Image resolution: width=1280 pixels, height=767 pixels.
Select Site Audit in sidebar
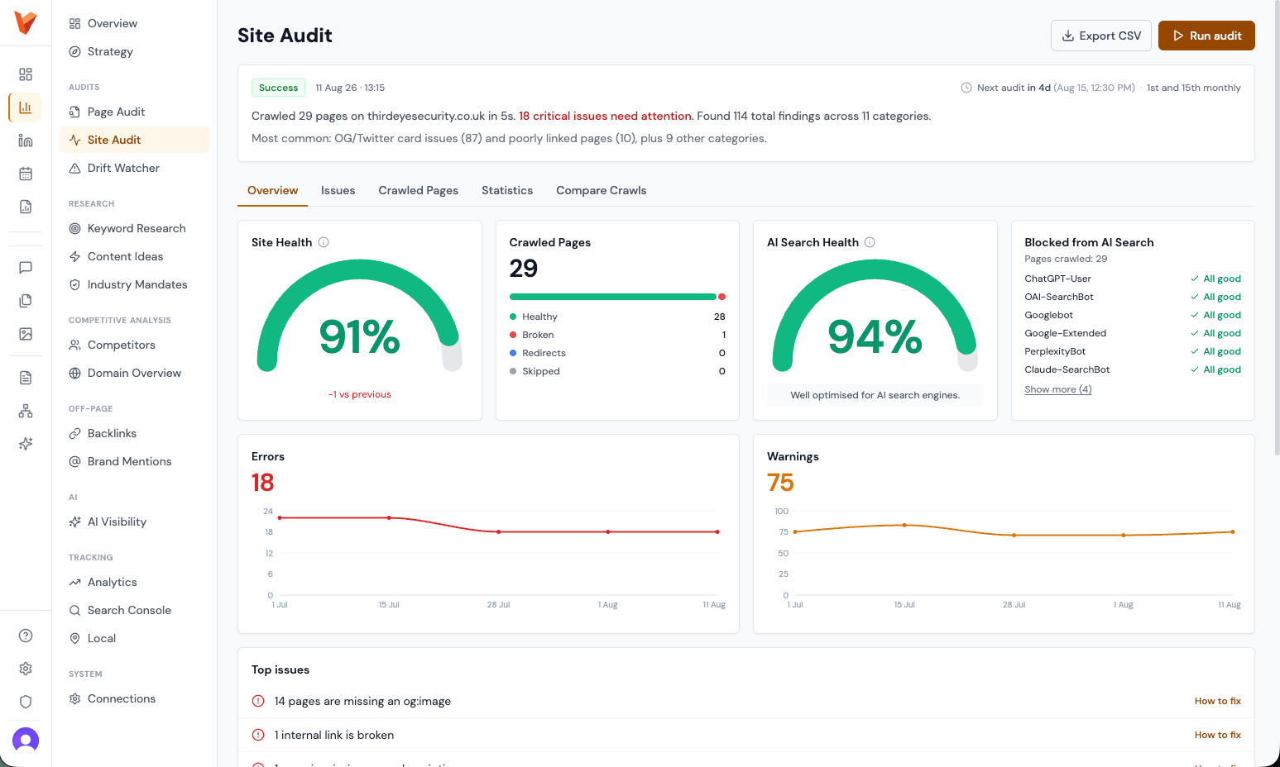pos(134,140)
